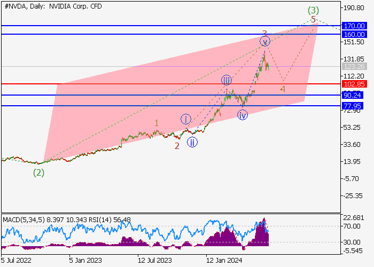Click the orange wave 1 label
The width and height of the screenshot is (374, 267).
click(x=157, y=123)
